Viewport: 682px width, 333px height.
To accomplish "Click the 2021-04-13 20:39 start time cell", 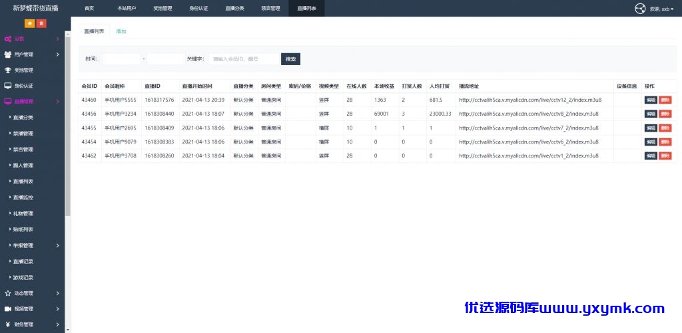I will tap(203, 100).
